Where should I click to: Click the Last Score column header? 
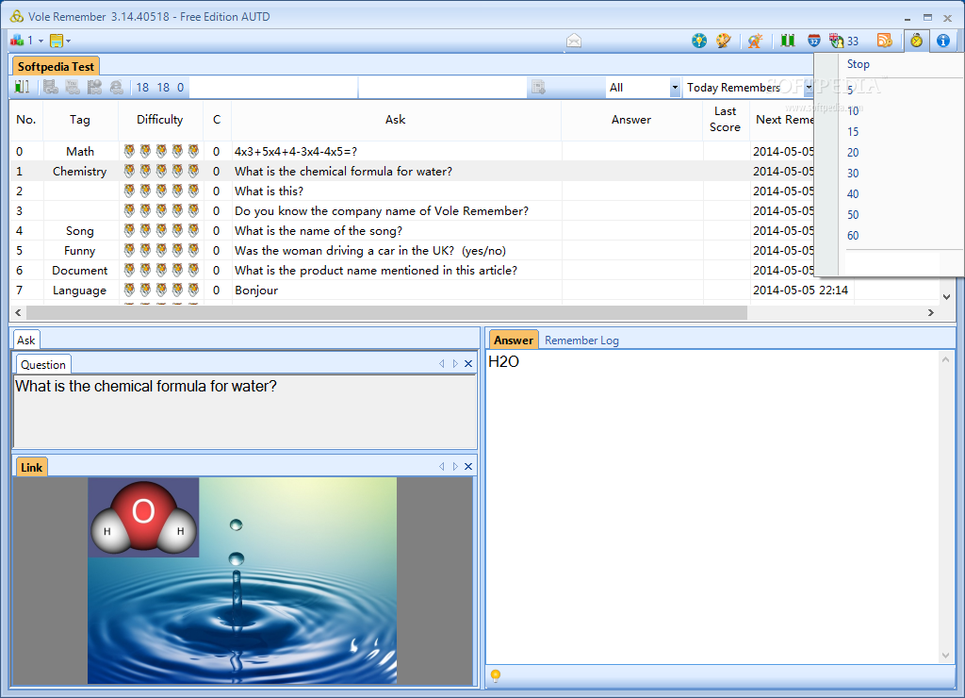point(725,120)
